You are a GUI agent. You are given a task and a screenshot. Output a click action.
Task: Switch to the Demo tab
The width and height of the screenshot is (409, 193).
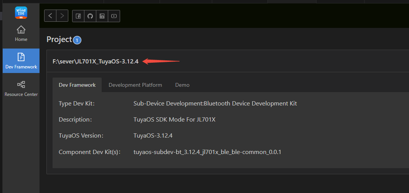pyautogui.click(x=182, y=85)
